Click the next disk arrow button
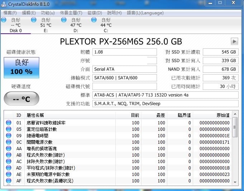Viewport: 244px width, 191px height. 234,42
